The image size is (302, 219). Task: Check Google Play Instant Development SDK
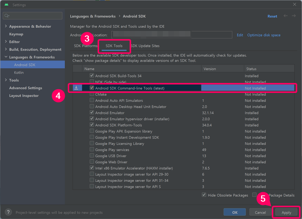[92, 137]
